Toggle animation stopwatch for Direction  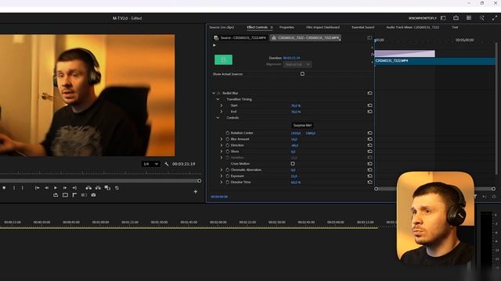228,145
